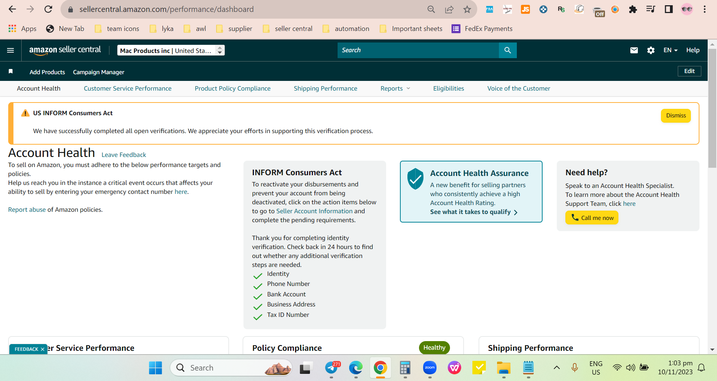Click the Windows taskbar search box

(231, 368)
